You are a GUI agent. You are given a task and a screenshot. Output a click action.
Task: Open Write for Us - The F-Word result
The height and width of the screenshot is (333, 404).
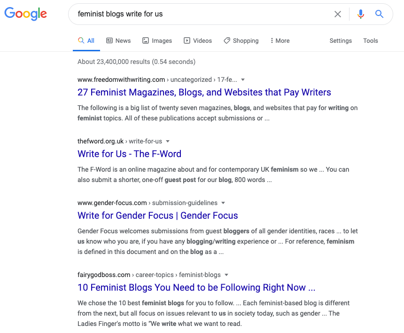129,154
